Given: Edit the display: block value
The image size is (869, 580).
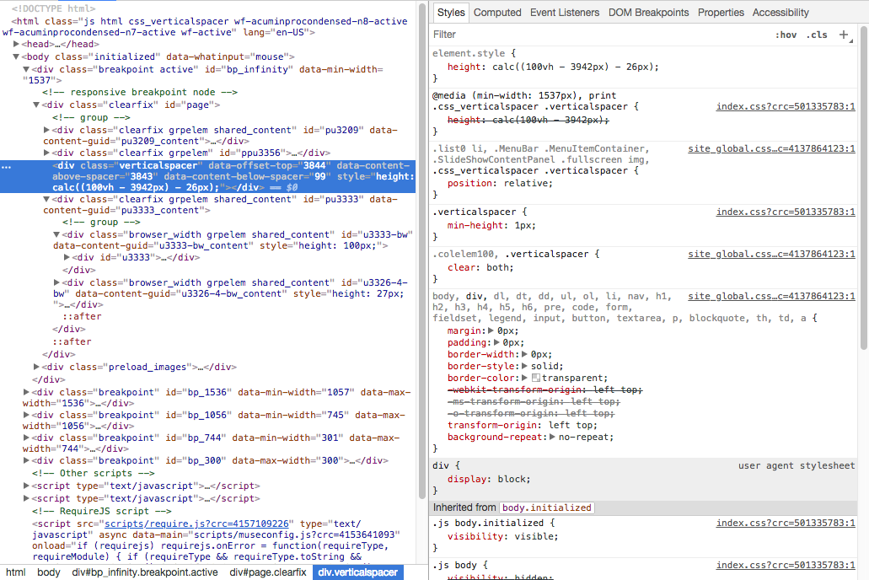Looking at the screenshot, I should click(512, 479).
